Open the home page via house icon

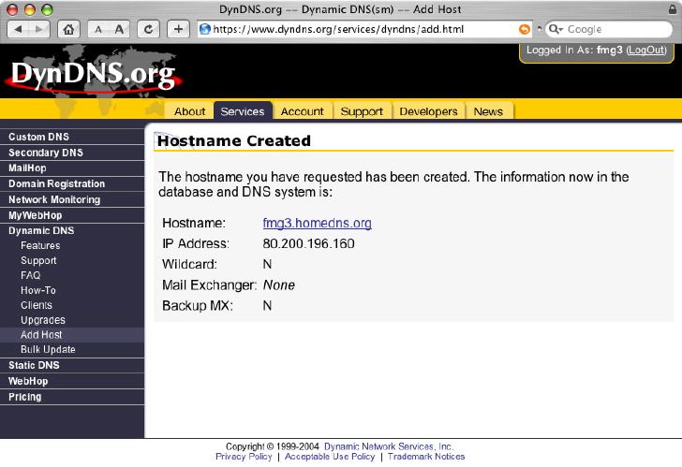pyautogui.click(x=68, y=29)
